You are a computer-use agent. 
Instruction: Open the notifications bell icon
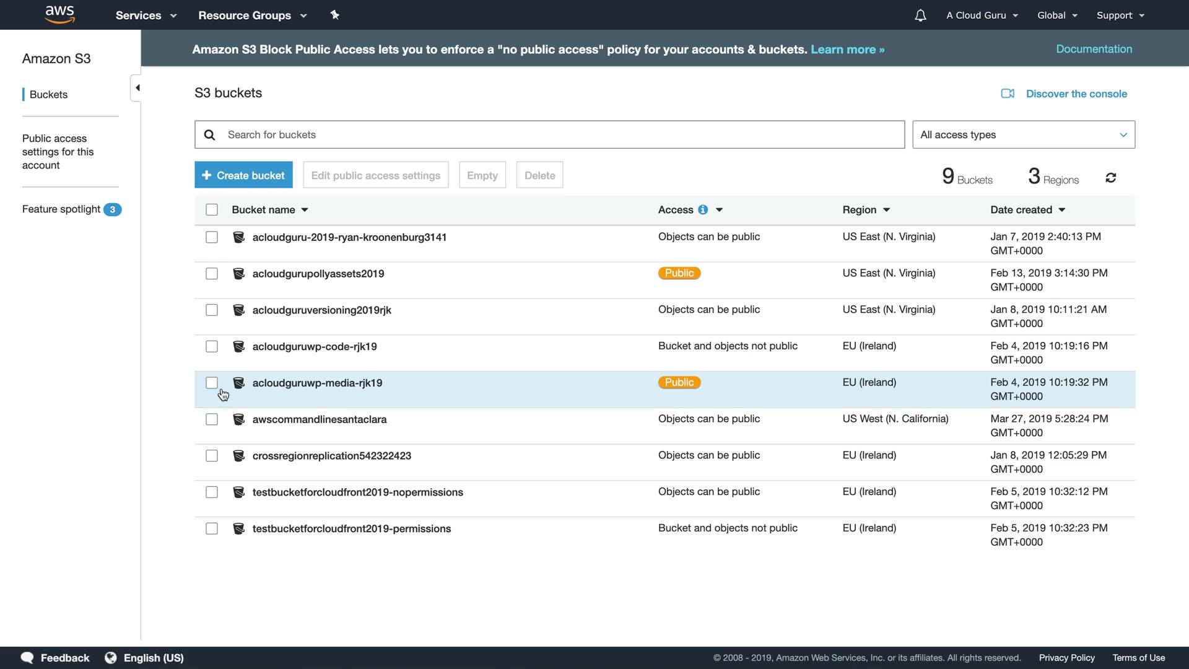coord(920,15)
